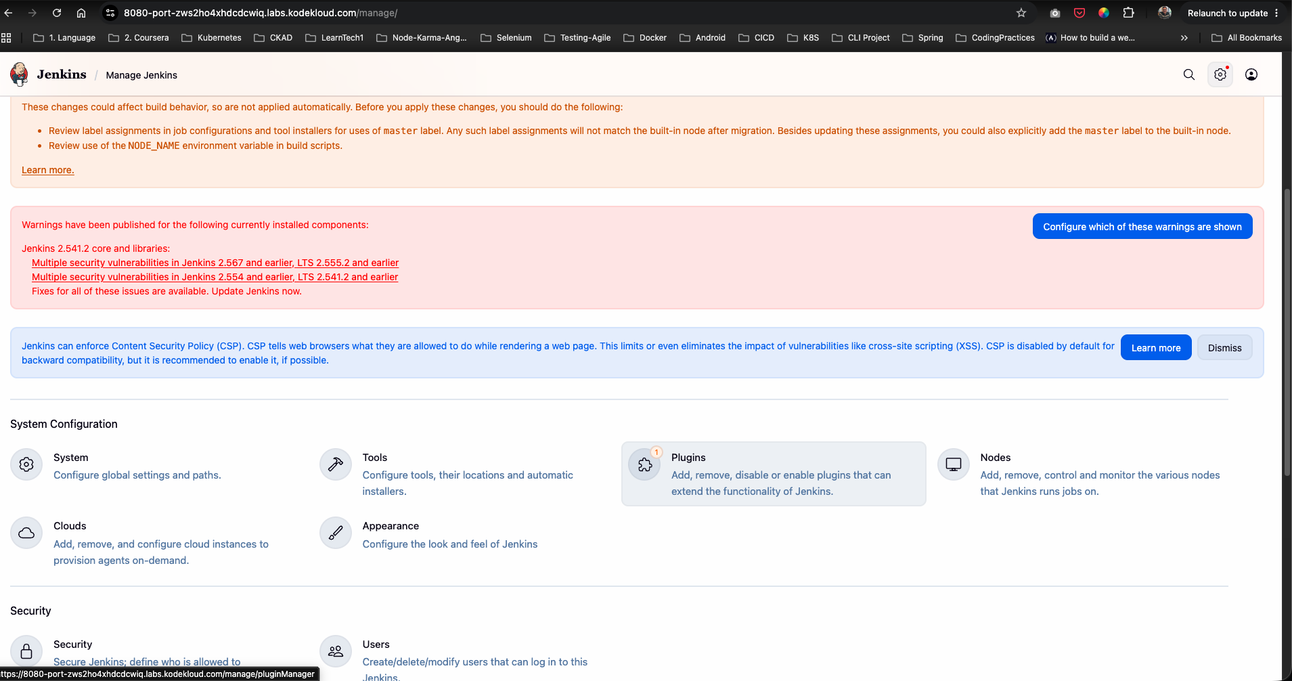This screenshot has height=681, width=1292.
Task: Open the Tools configuration title
Action: click(x=375, y=458)
